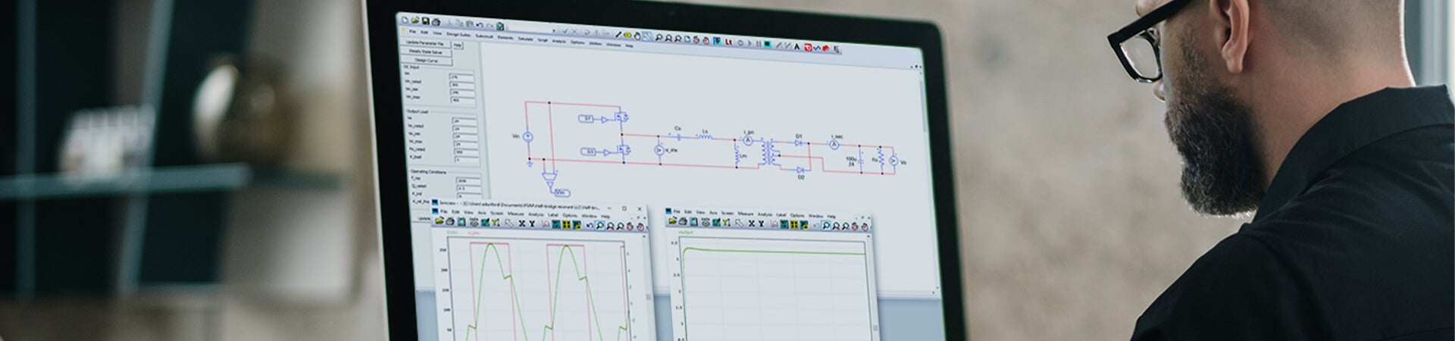Click the left graph's vertical scrollbar
The height and width of the screenshot is (341, 1455).
click(649, 296)
